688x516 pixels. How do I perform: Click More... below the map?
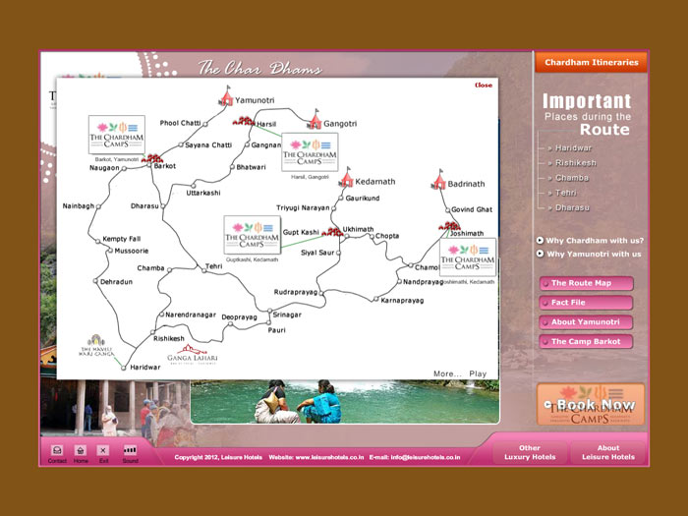[446, 373]
